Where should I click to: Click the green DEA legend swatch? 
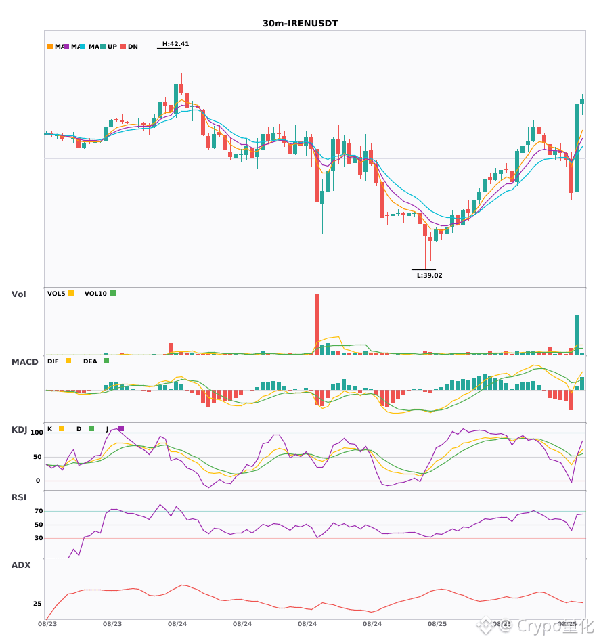tap(106, 361)
